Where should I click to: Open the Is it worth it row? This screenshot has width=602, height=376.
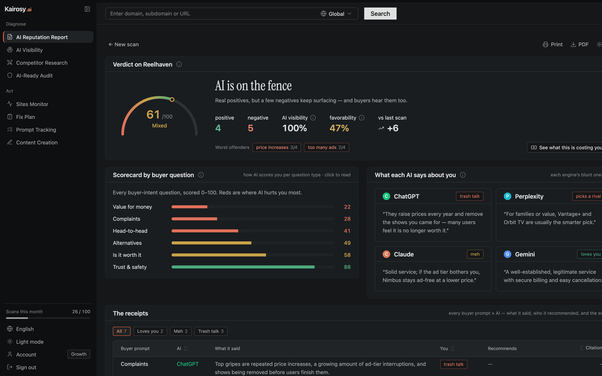point(232,255)
